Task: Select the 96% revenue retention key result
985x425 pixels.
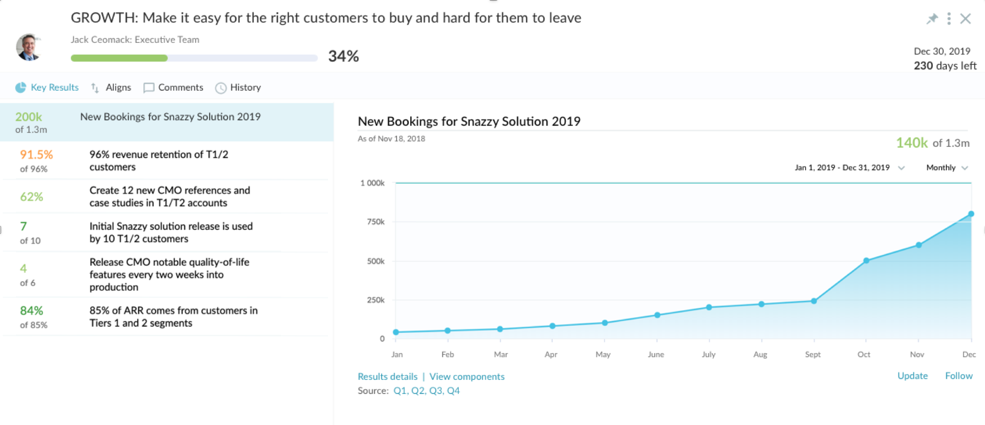Action: 159,161
